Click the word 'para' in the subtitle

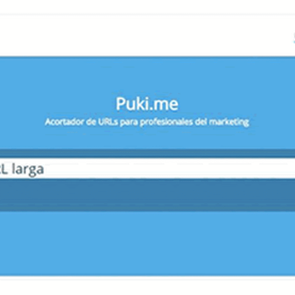(128, 122)
